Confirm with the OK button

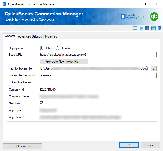tap(129, 145)
